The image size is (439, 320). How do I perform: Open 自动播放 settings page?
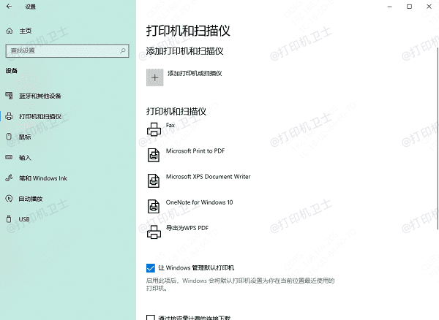click(x=31, y=199)
